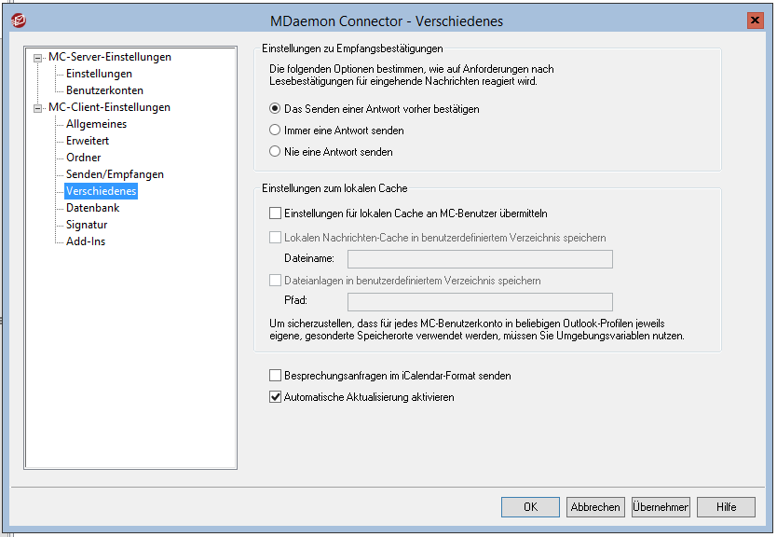Select Add-Ins in the tree

tap(86, 241)
